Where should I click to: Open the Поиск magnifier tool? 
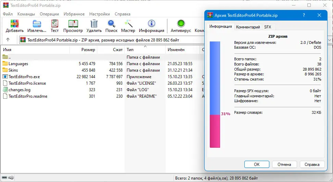(111, 24)
